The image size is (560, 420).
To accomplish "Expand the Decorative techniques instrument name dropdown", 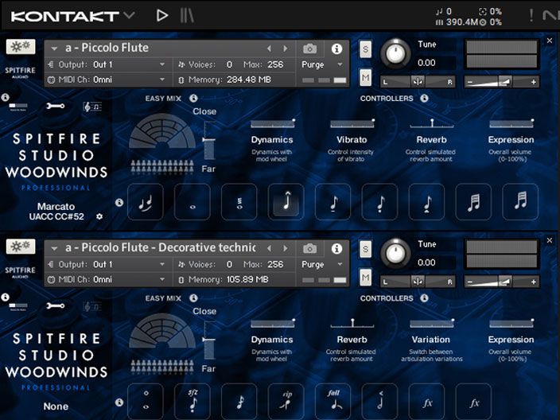I will tap(54, 248).
